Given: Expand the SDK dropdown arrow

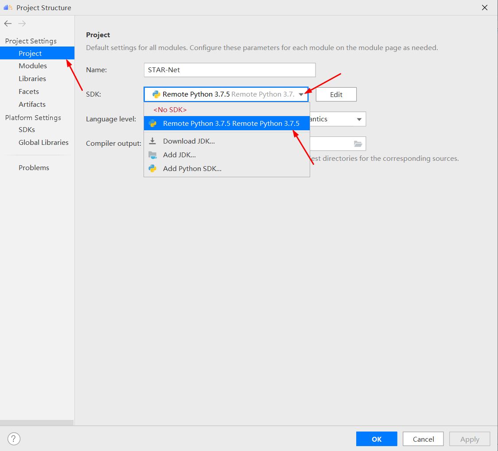Looking at the screenshot, I should (301, 94).
